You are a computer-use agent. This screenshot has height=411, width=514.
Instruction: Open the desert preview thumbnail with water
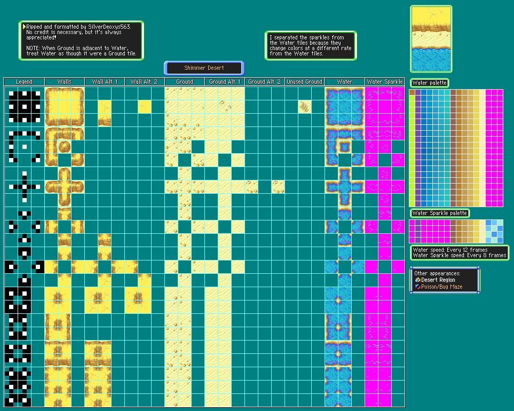pos(431,39)
